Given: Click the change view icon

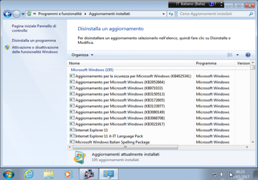Looking at the screenshot, I should (x=230, y=55).
